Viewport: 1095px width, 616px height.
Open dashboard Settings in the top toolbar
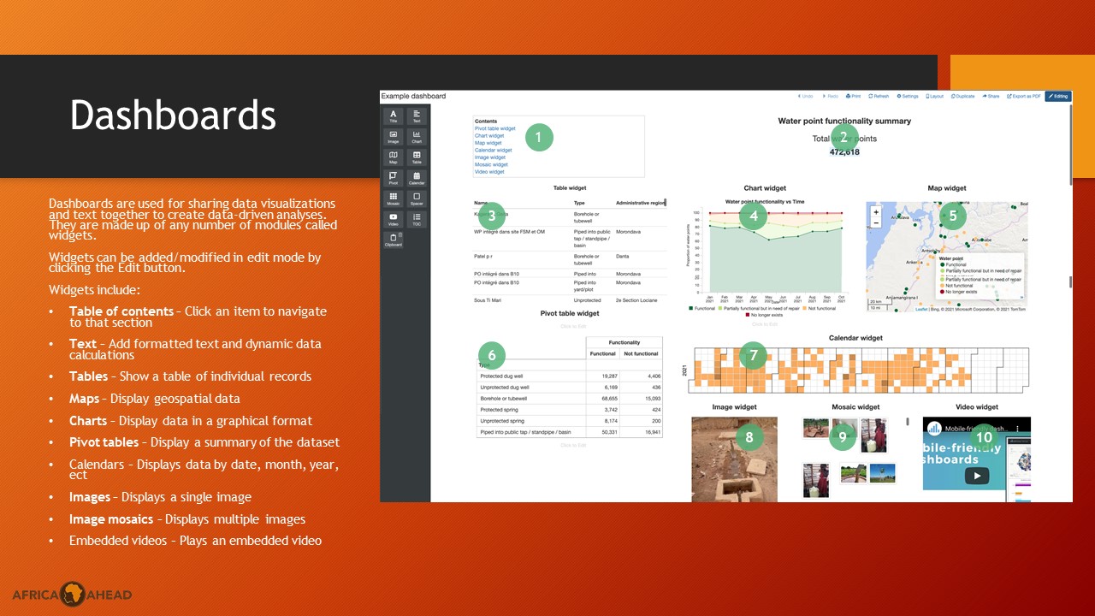(907, 97)
